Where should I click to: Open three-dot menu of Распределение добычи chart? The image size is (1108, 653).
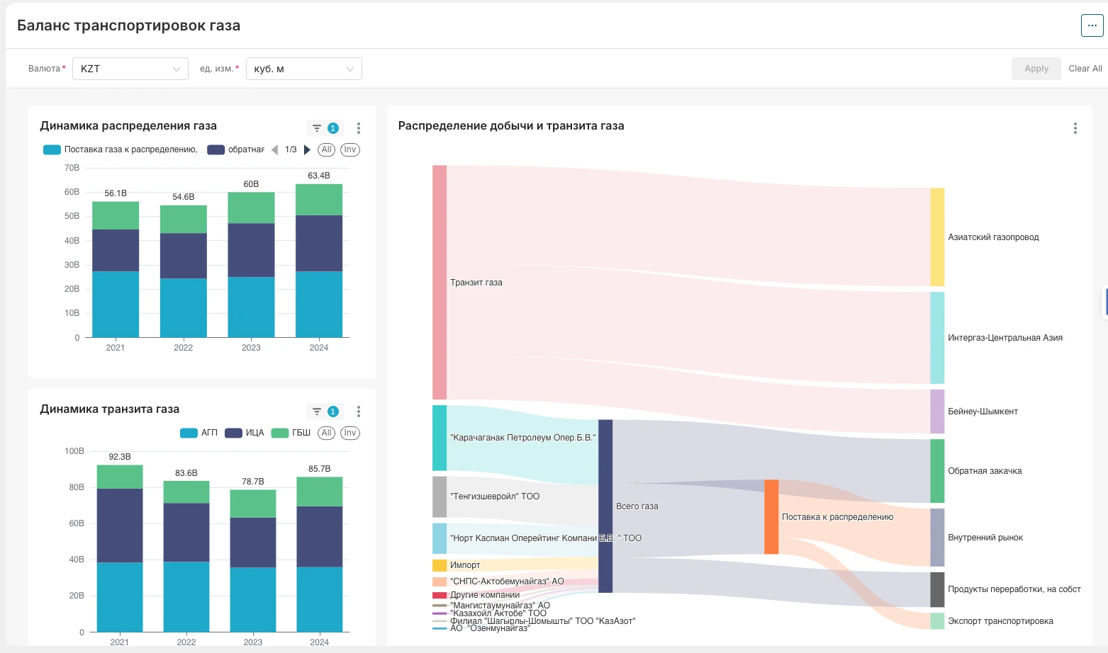(1075, 128)
